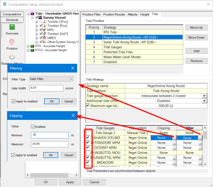Open clipping editor button for OSTERIFF MPM
The height and width of the screenshot is (187, 213).
174,148
